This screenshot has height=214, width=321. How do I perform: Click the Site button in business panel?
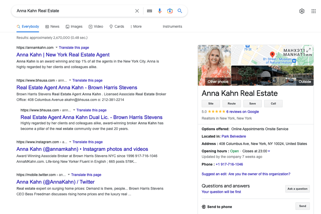tap(211, 104)
